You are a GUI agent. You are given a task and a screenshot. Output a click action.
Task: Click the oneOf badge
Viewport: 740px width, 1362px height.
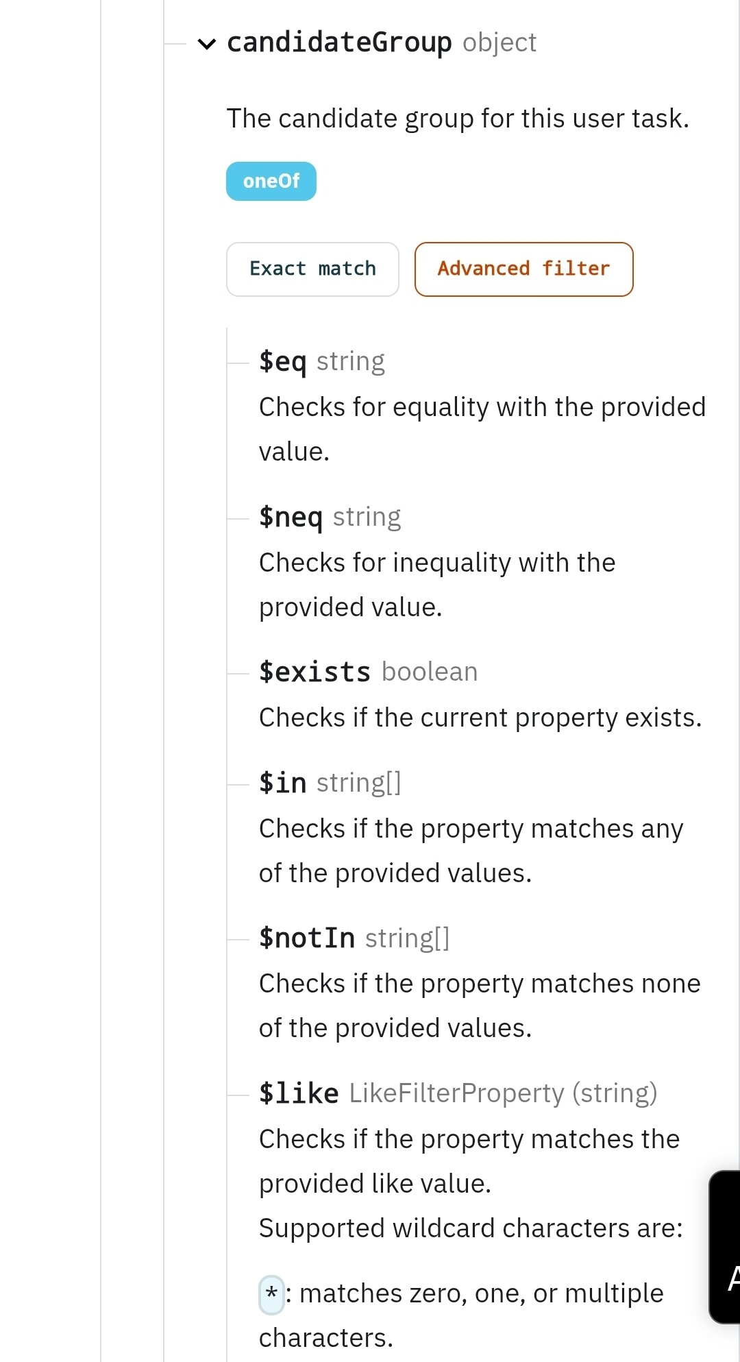click(271, 181)
